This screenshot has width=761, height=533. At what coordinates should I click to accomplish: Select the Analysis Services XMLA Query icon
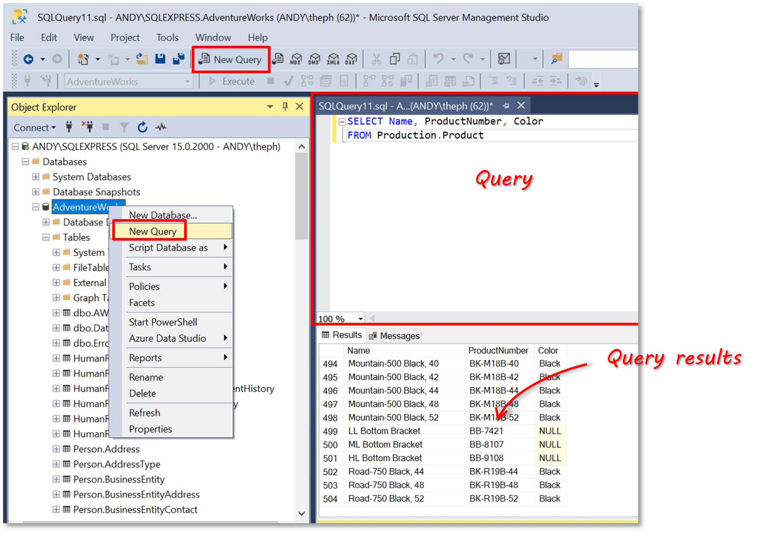[x=332, y=58]
